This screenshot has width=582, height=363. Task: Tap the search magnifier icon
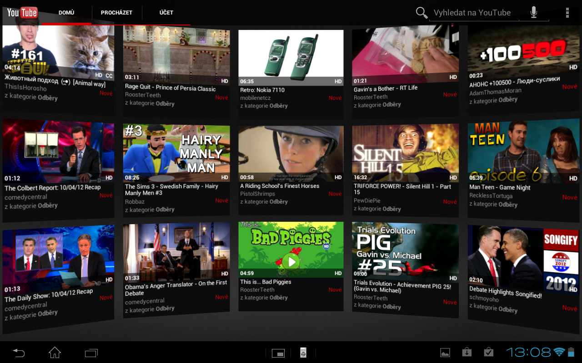tap(421, 12)
